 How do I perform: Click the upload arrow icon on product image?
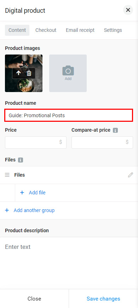(x=18, y=73)
